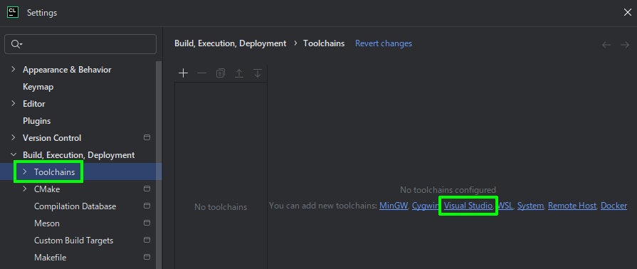The image size is (637, 269).
Task: Add a Cygwin toolchain via link
Action: 426,206
